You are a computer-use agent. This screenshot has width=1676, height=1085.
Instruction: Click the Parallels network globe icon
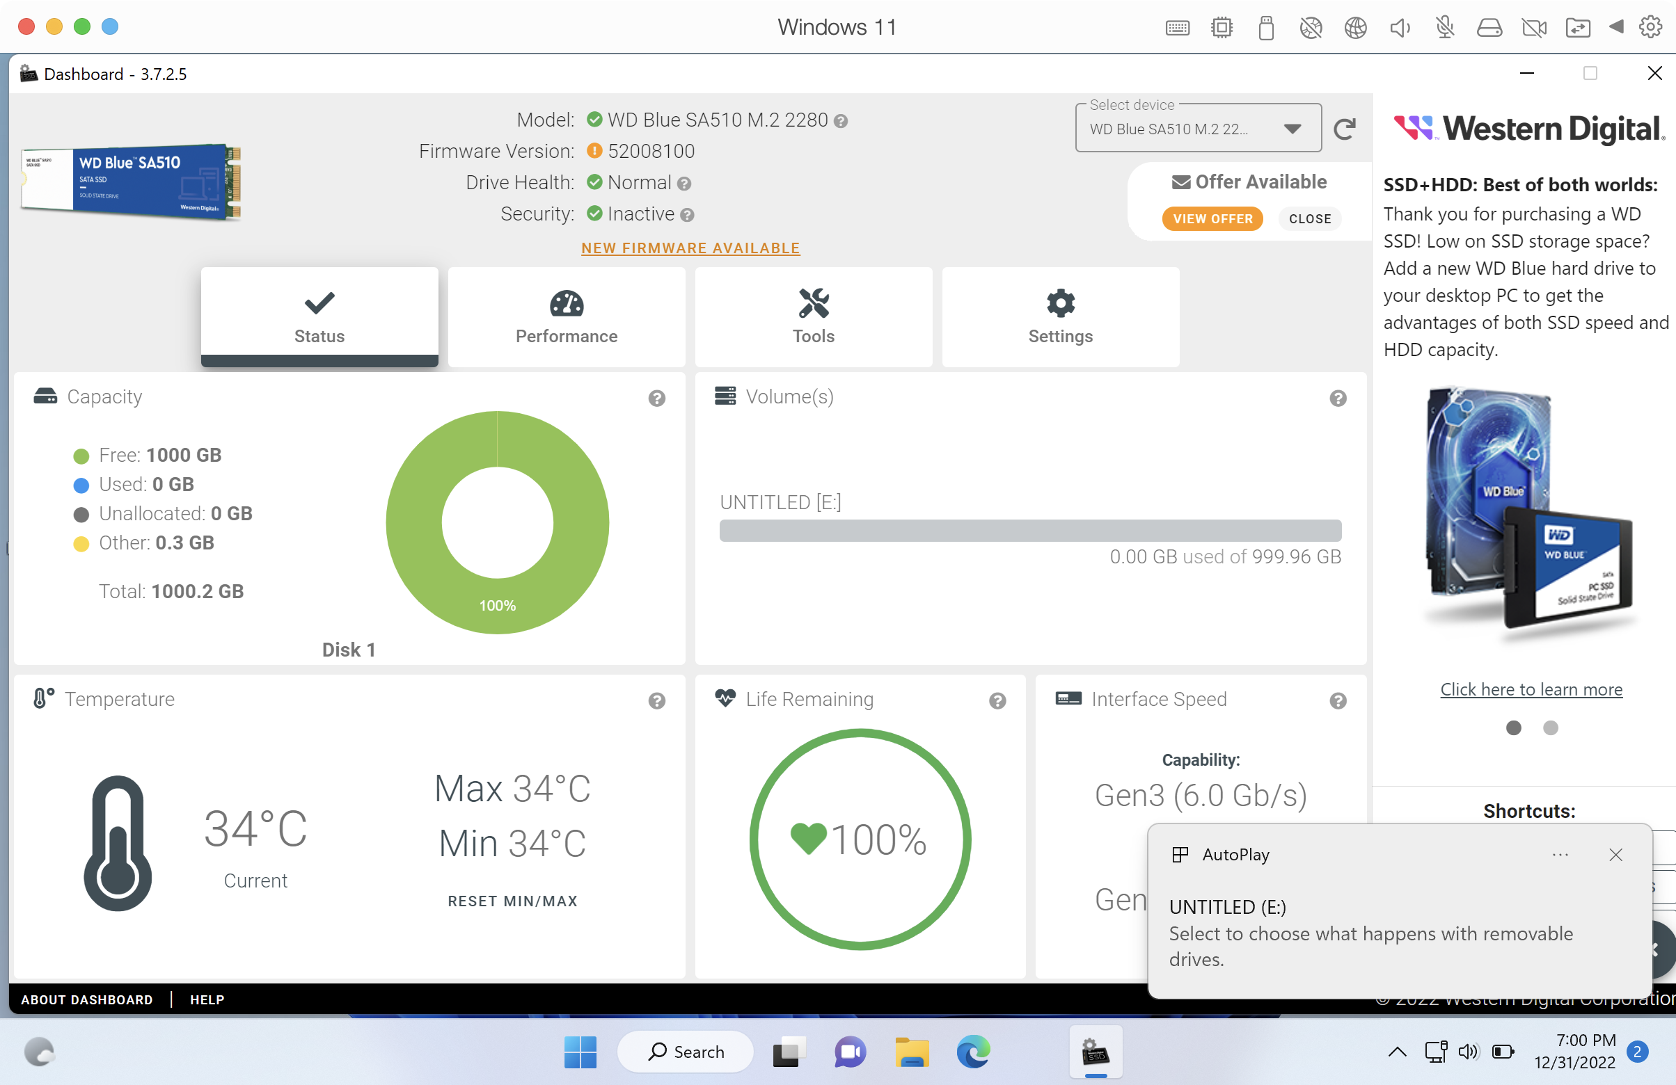click(x=1356, y=27)
